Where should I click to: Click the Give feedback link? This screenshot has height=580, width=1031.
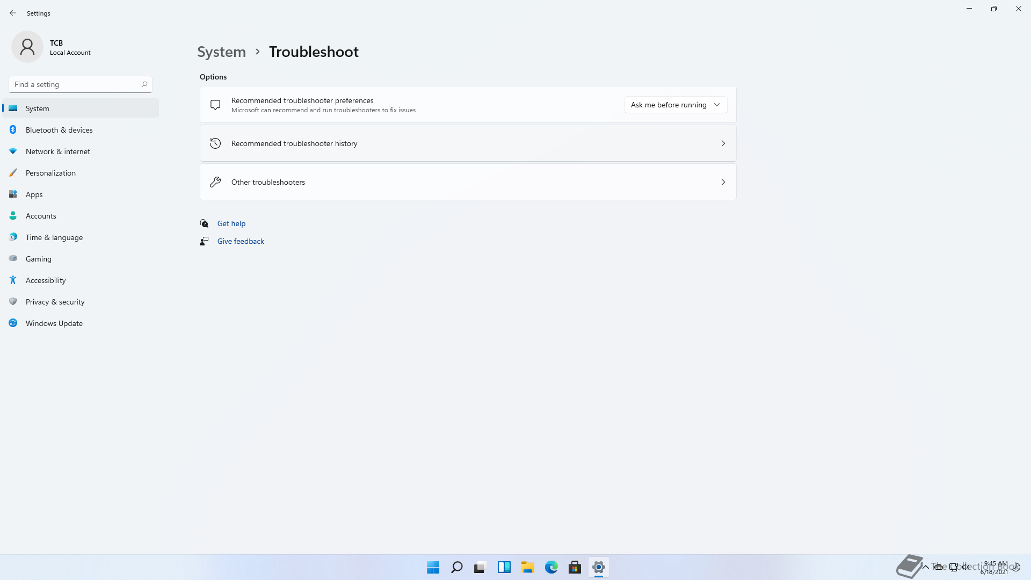point(241,241)
